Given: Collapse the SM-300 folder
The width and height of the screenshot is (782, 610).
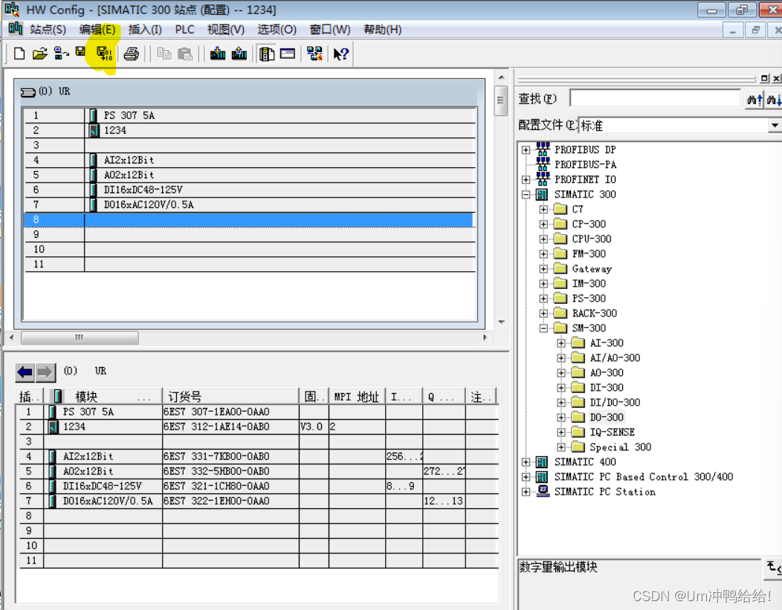Looking at the screenshot, I should click(543, 328).
